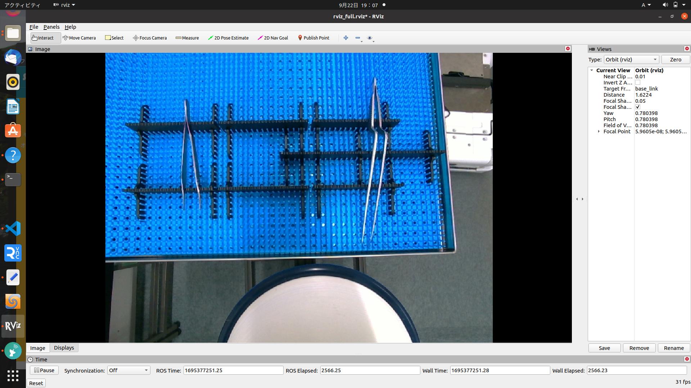Viewport: 691px width, 388px height.
Task: Click the ROS Elapsed field
Action: [x=370, y=370]
